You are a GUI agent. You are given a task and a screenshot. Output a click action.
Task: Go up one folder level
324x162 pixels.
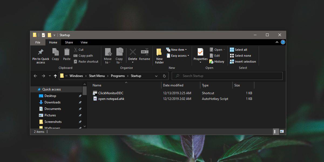tap(55, 76)
